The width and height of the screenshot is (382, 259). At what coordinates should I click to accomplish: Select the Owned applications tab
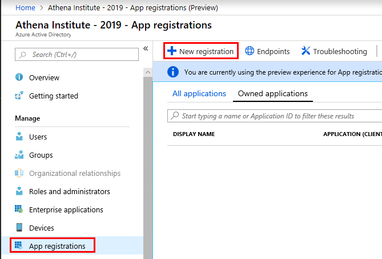(x=272, y=93)
